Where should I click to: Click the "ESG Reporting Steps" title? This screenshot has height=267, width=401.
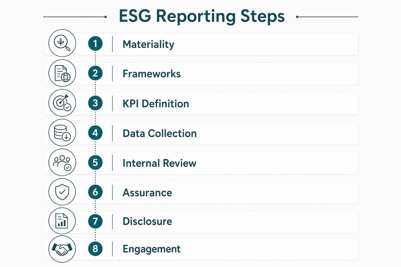pos(202,16)
